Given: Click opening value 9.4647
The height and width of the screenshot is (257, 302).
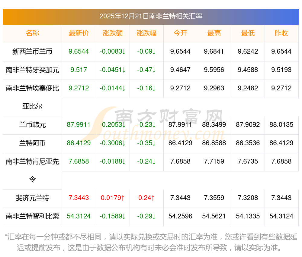Looking at the screenshot, I should click(x=180, y=70).
